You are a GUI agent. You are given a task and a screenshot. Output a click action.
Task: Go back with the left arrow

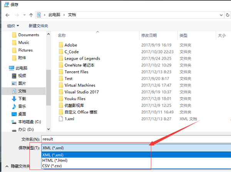click(x=7, y=15)
